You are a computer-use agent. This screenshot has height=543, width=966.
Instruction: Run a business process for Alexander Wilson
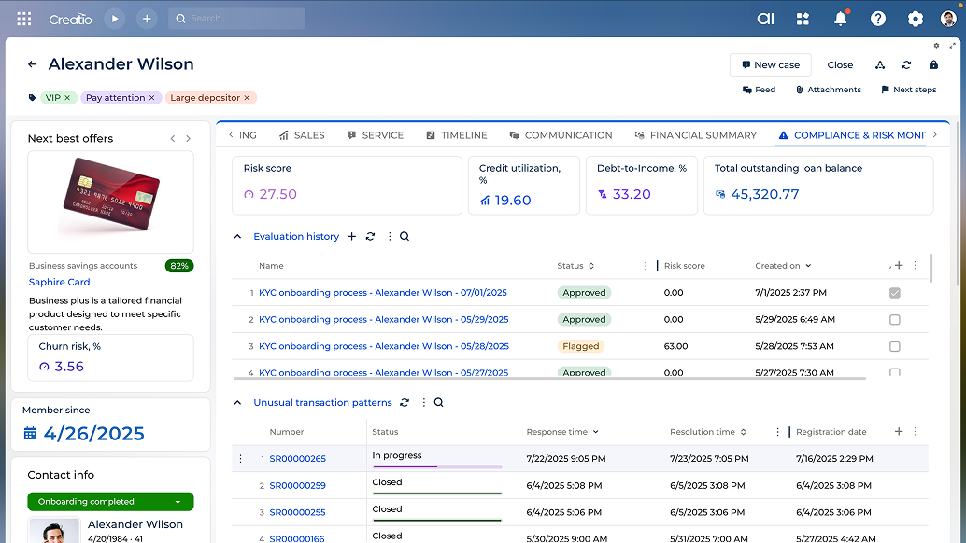click(x=879, y=65)
